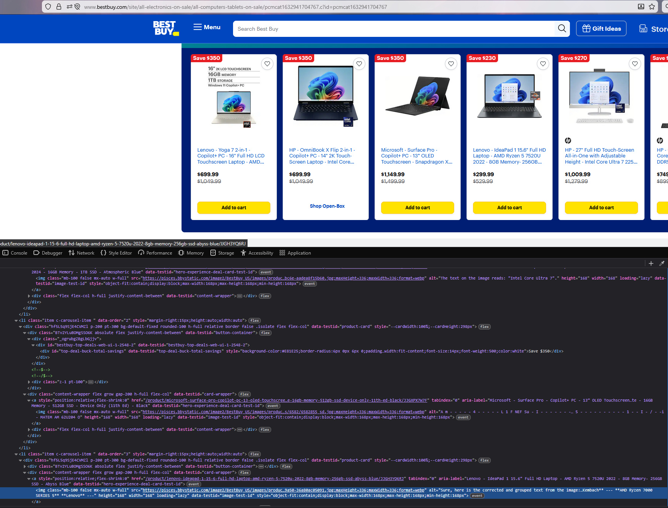
Task: Click the padlock site security icon
Action: pyautogui.click(x=59, y=7)
